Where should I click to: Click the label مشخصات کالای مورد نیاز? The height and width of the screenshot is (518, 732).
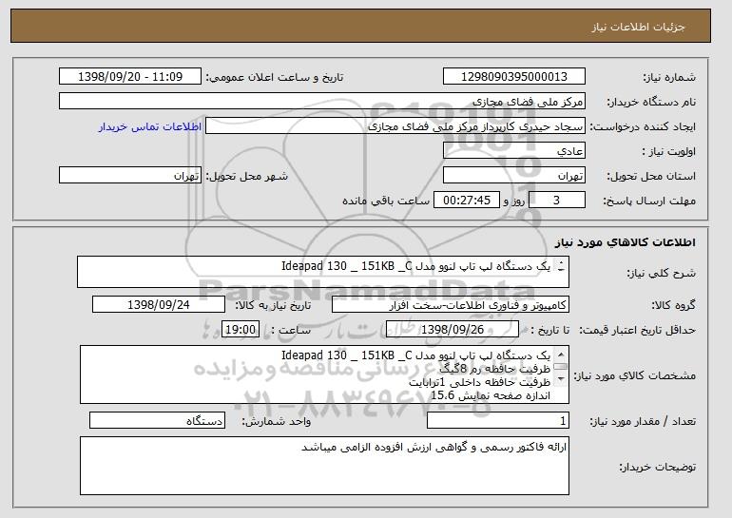635,375
